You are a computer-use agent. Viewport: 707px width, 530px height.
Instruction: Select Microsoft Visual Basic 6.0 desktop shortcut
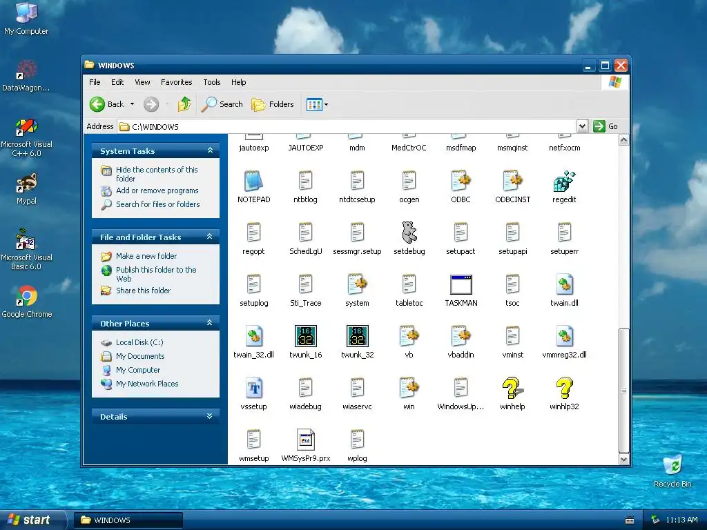tap(27, 249)
